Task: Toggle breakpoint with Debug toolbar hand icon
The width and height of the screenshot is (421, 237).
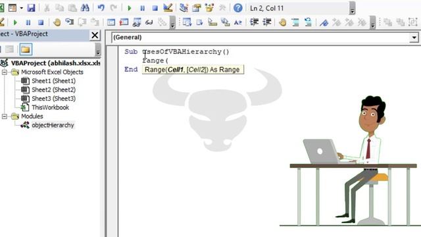Action: click(57, 22)
